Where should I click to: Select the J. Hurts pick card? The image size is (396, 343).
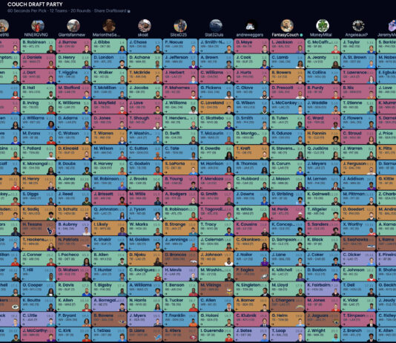pyautogui.click(x=251, y=76)
